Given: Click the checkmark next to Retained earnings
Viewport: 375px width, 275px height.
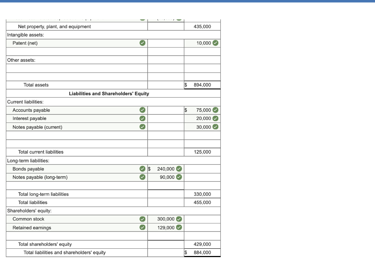Looking at the screenshot, I should 142,227.
